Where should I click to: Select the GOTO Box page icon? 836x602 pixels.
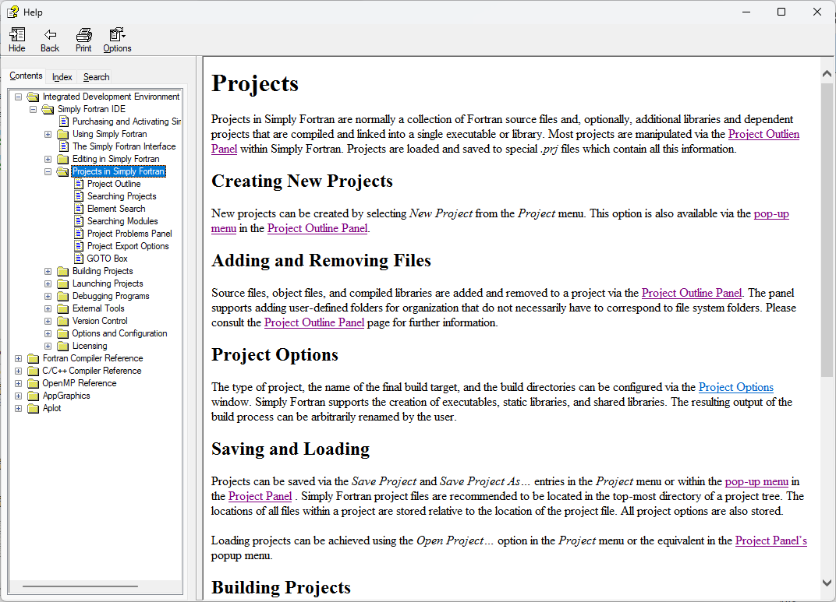78,259
